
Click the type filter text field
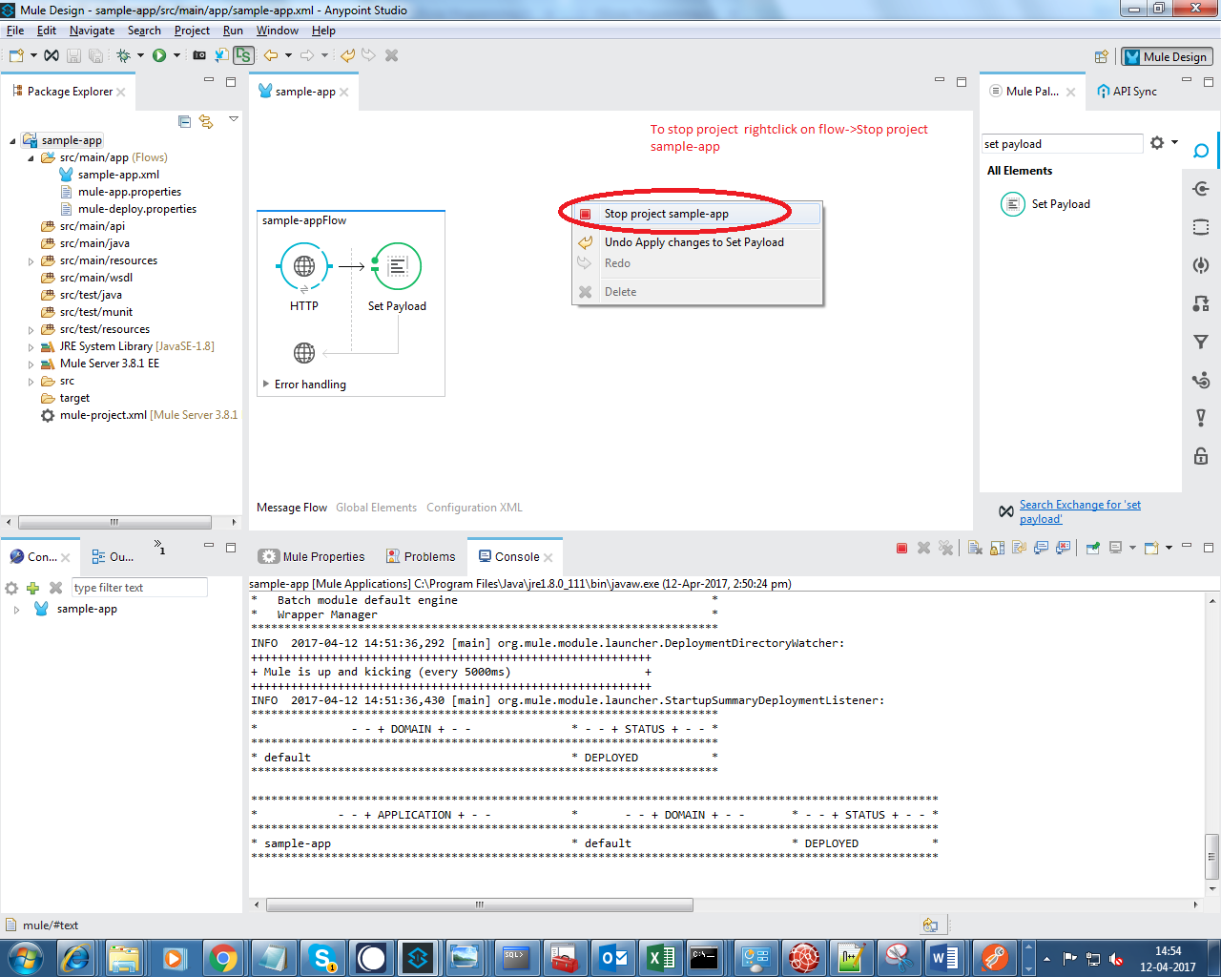139,587
